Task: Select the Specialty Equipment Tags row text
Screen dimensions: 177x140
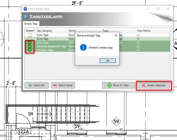Action: pos(51,46)
